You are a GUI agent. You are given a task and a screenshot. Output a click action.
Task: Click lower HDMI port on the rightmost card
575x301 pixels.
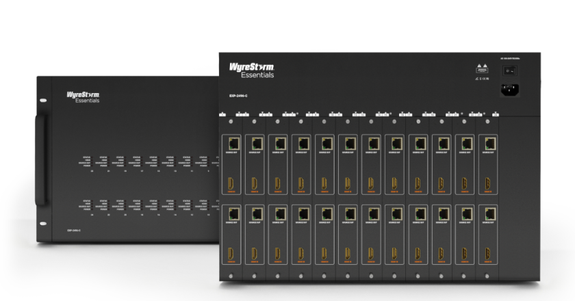(x=487, y=253)
